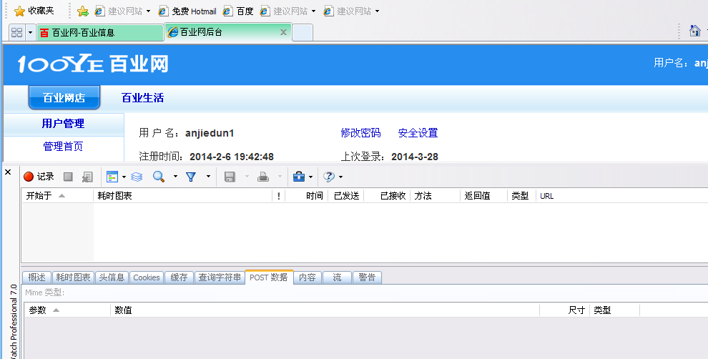The image size is (708, 359).
Task: Click the printer icon
Action: click(263, 177)
